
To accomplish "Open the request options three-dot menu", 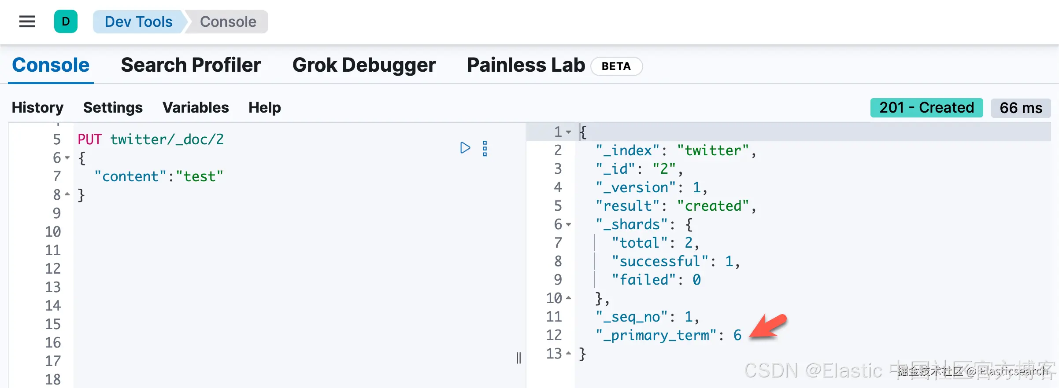I will (485, 149).
